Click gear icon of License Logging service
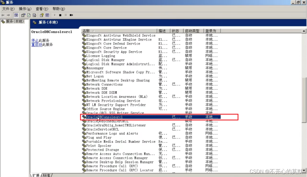This screenshot has height=177, width=307. tap(84, 56)
